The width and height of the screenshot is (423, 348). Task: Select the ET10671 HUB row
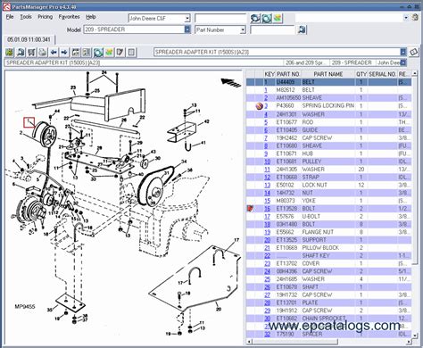(329, 153)
